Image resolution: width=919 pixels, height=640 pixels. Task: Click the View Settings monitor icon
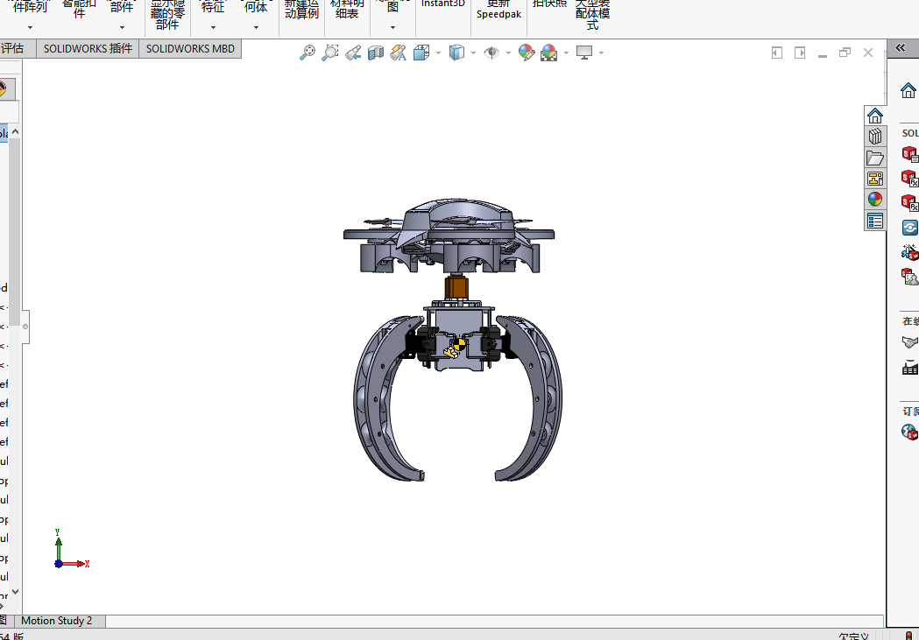pyautogui.click(x=584, y=53)
